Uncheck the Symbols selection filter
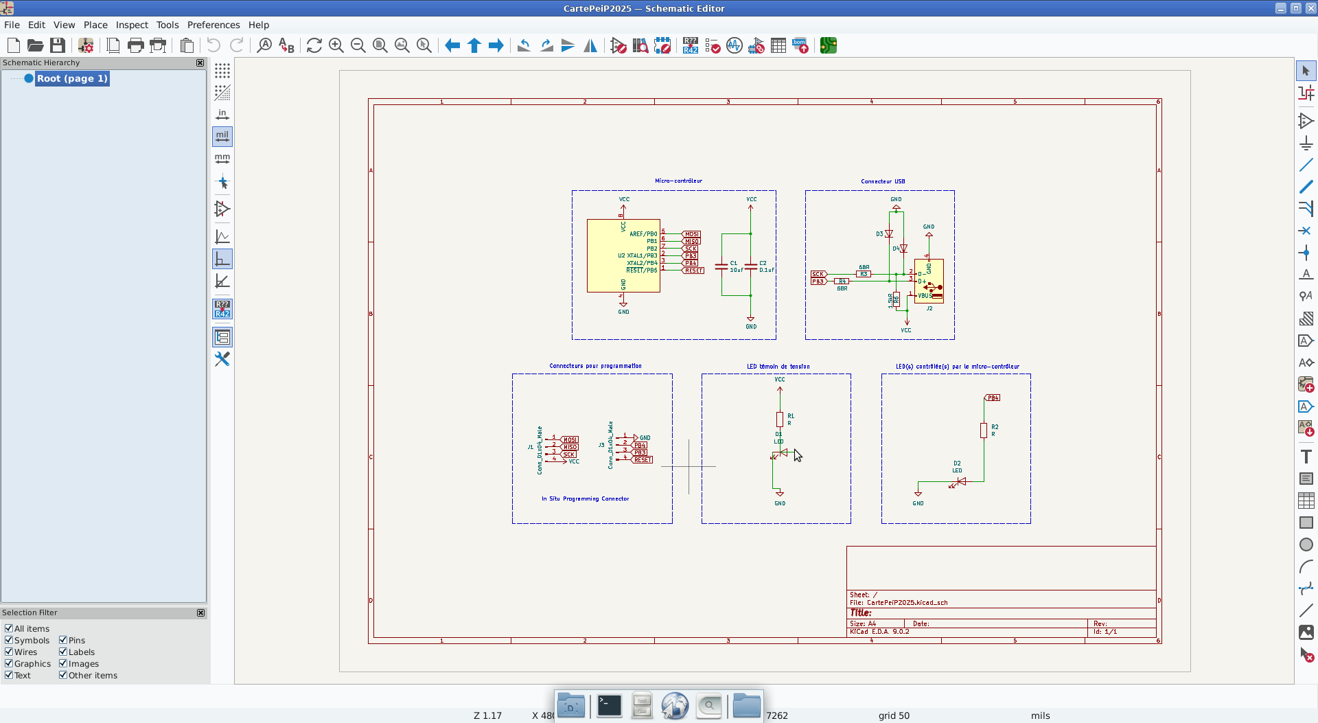Image resolution: width=1318 pixels, height=723 pixels. (x=9, y=640)
